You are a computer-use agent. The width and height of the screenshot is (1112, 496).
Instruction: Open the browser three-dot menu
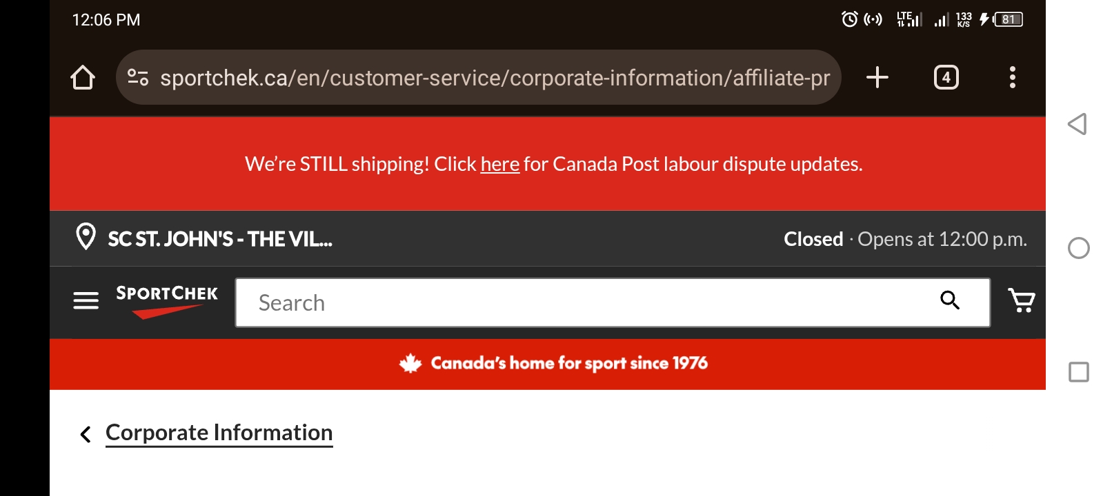pyautogui.click(x=1012, y=77)
